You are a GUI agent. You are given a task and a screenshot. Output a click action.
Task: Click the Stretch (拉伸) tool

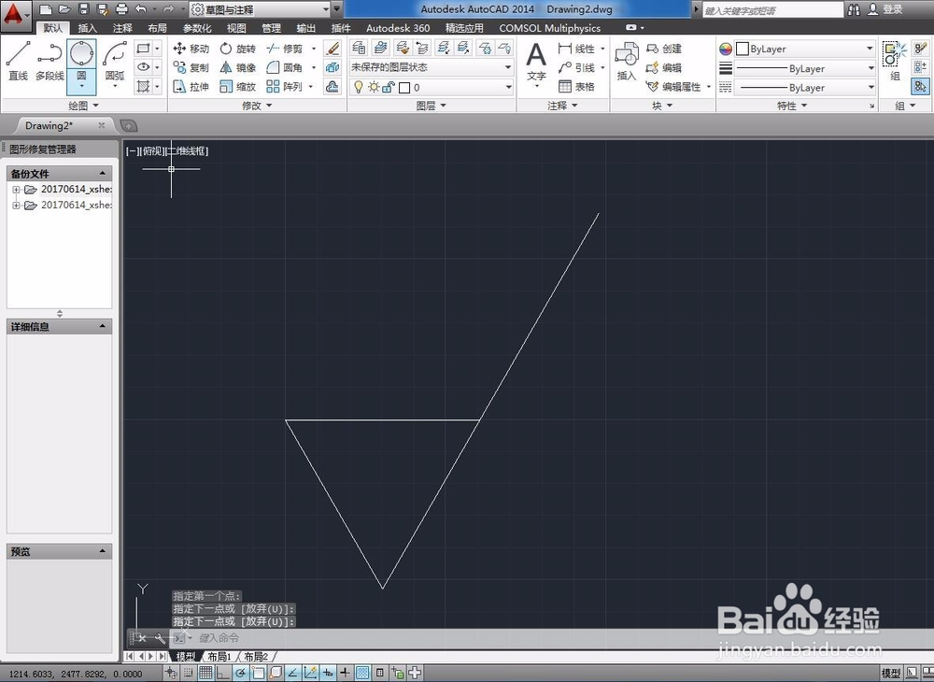click(x=191, y=86)
